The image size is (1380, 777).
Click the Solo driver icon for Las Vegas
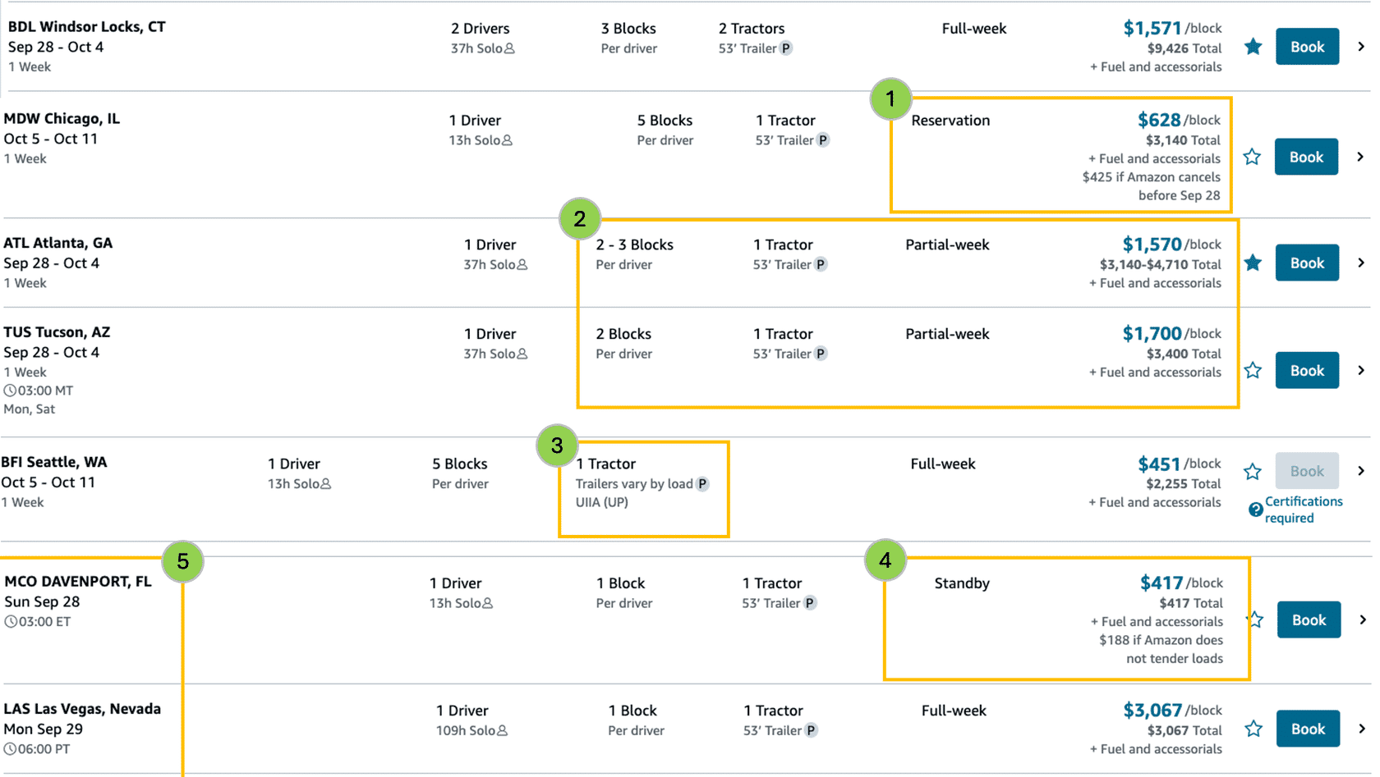click(503, 731)
